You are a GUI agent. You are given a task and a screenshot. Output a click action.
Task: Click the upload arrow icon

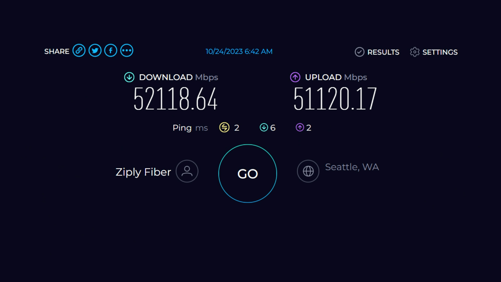click(295, 77)
